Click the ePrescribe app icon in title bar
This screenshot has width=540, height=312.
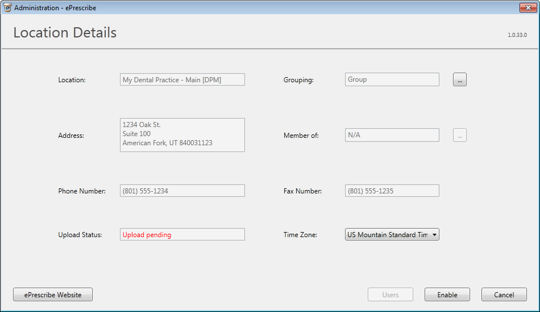8,8
